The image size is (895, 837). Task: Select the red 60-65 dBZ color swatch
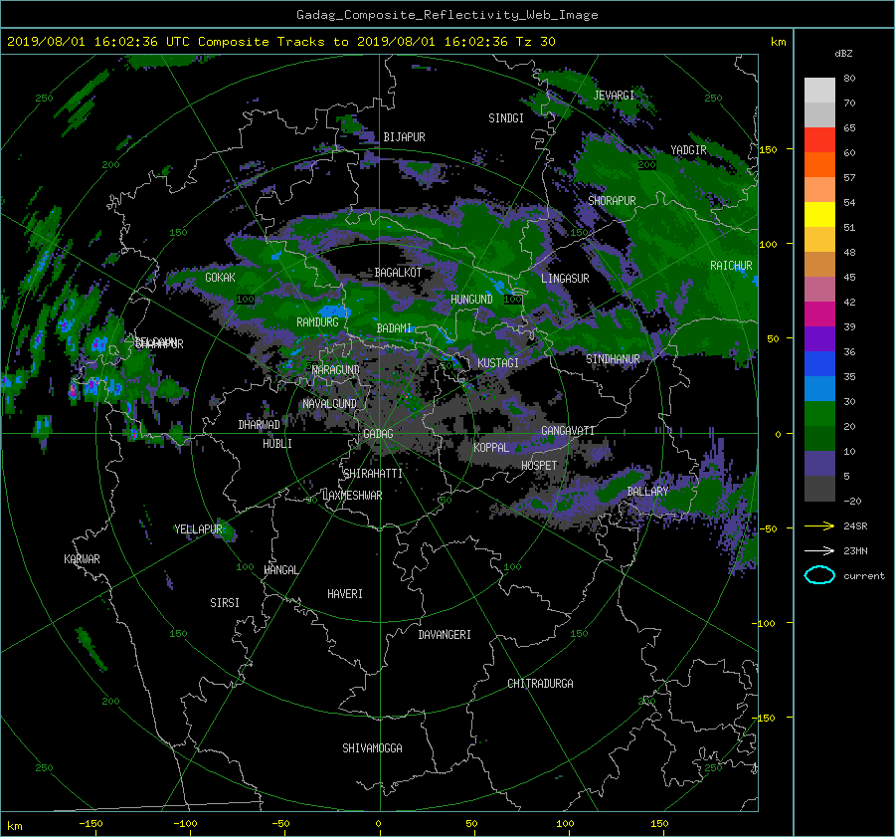[819, 140]
